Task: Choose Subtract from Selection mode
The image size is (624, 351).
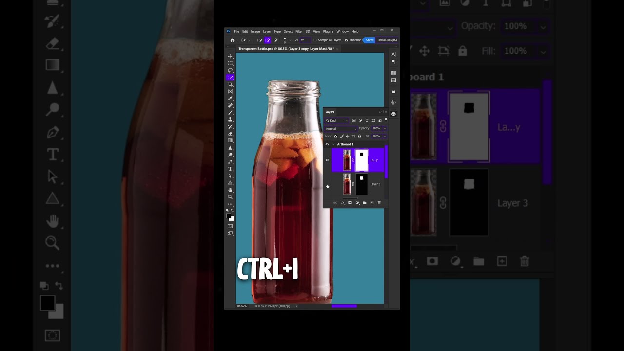Action: pos(275,40)
